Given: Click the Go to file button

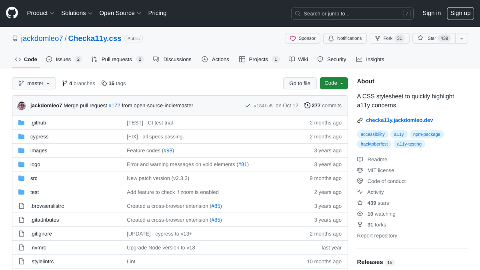Looking at the screenshot, I should pos(300,83).
